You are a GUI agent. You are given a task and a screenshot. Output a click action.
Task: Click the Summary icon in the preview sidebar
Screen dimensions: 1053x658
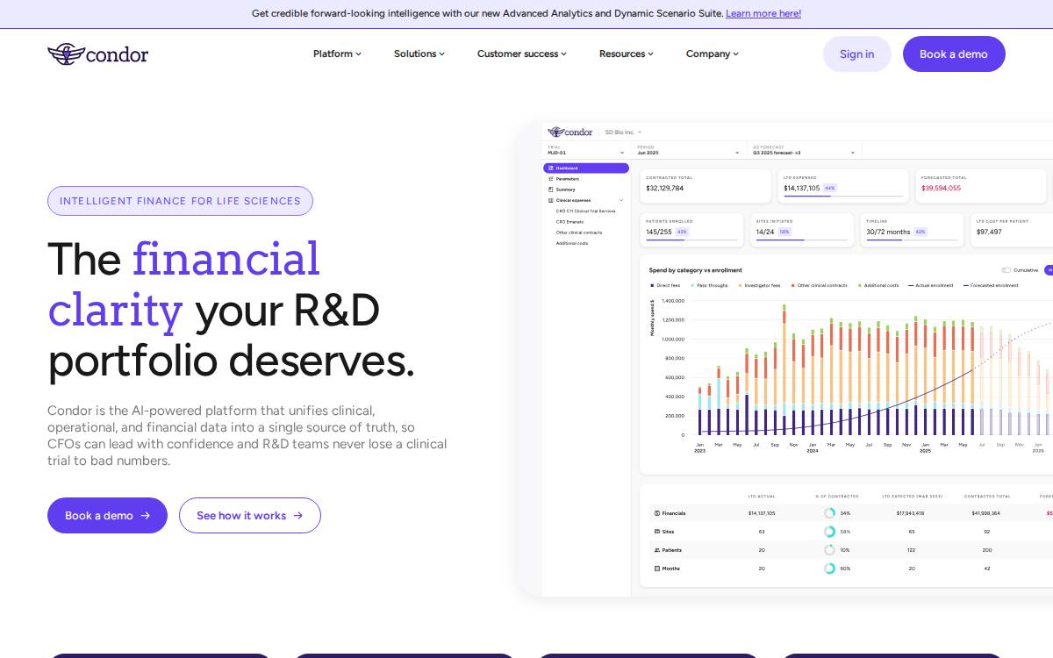tap(550, 190)
